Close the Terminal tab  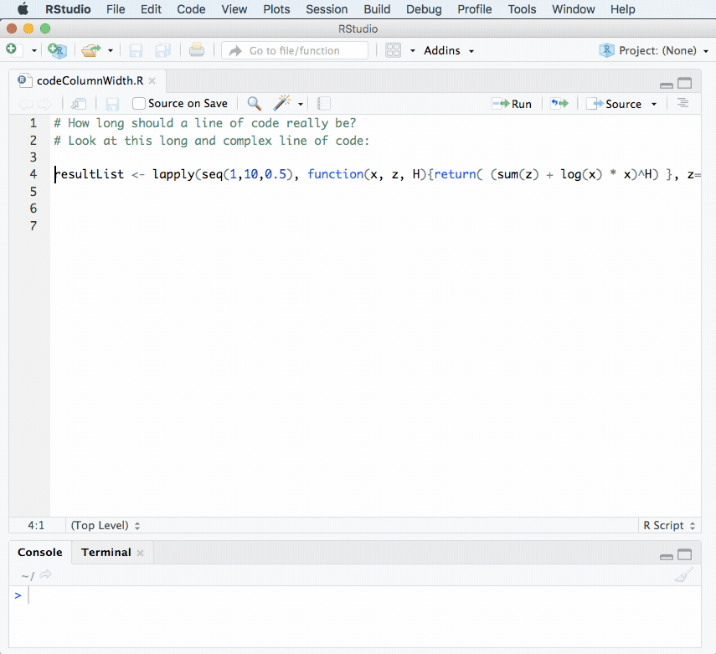point(140,553)
